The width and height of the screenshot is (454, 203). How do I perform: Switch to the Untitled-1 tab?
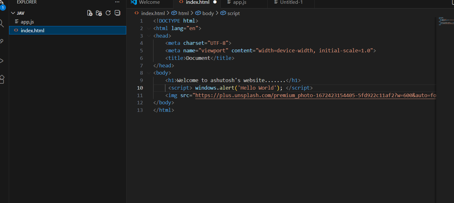click(291, 3)
